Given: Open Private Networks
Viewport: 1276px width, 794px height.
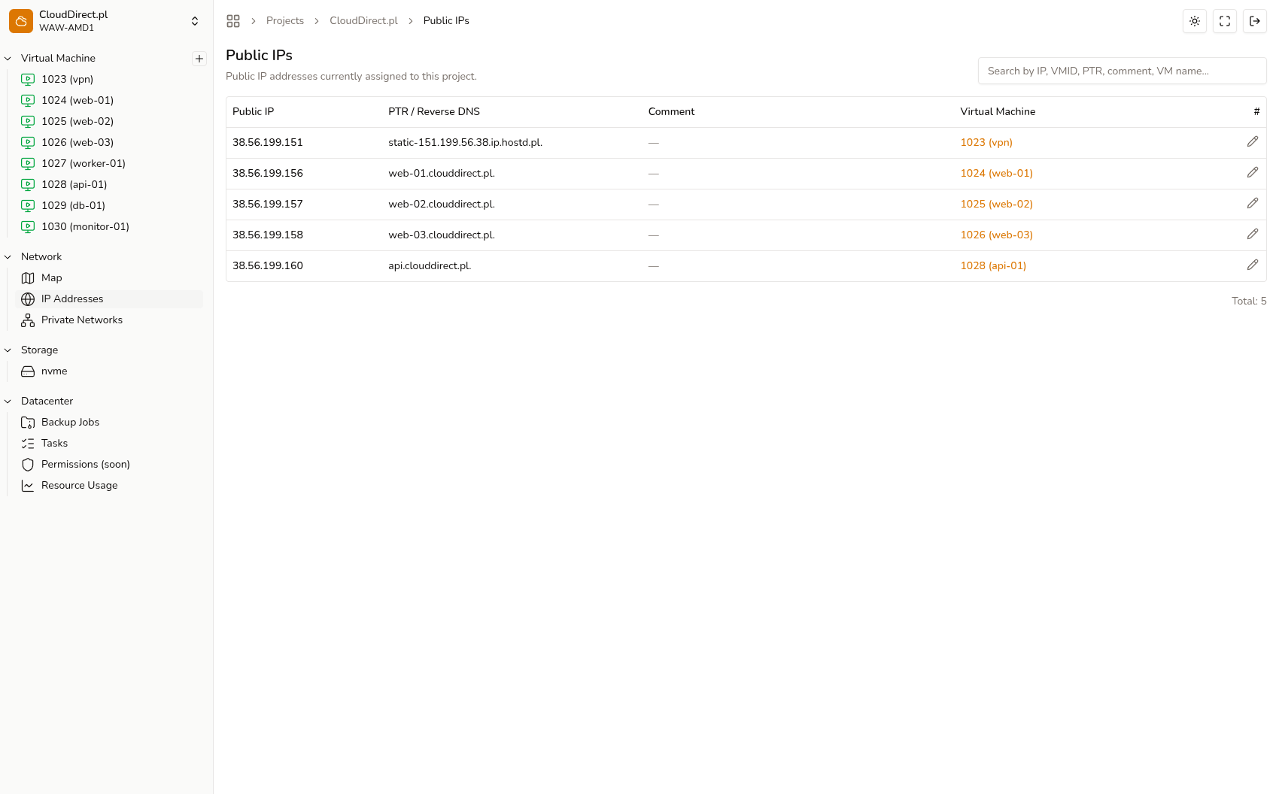Looking at the screenshot, I should [x=81, y=320].
